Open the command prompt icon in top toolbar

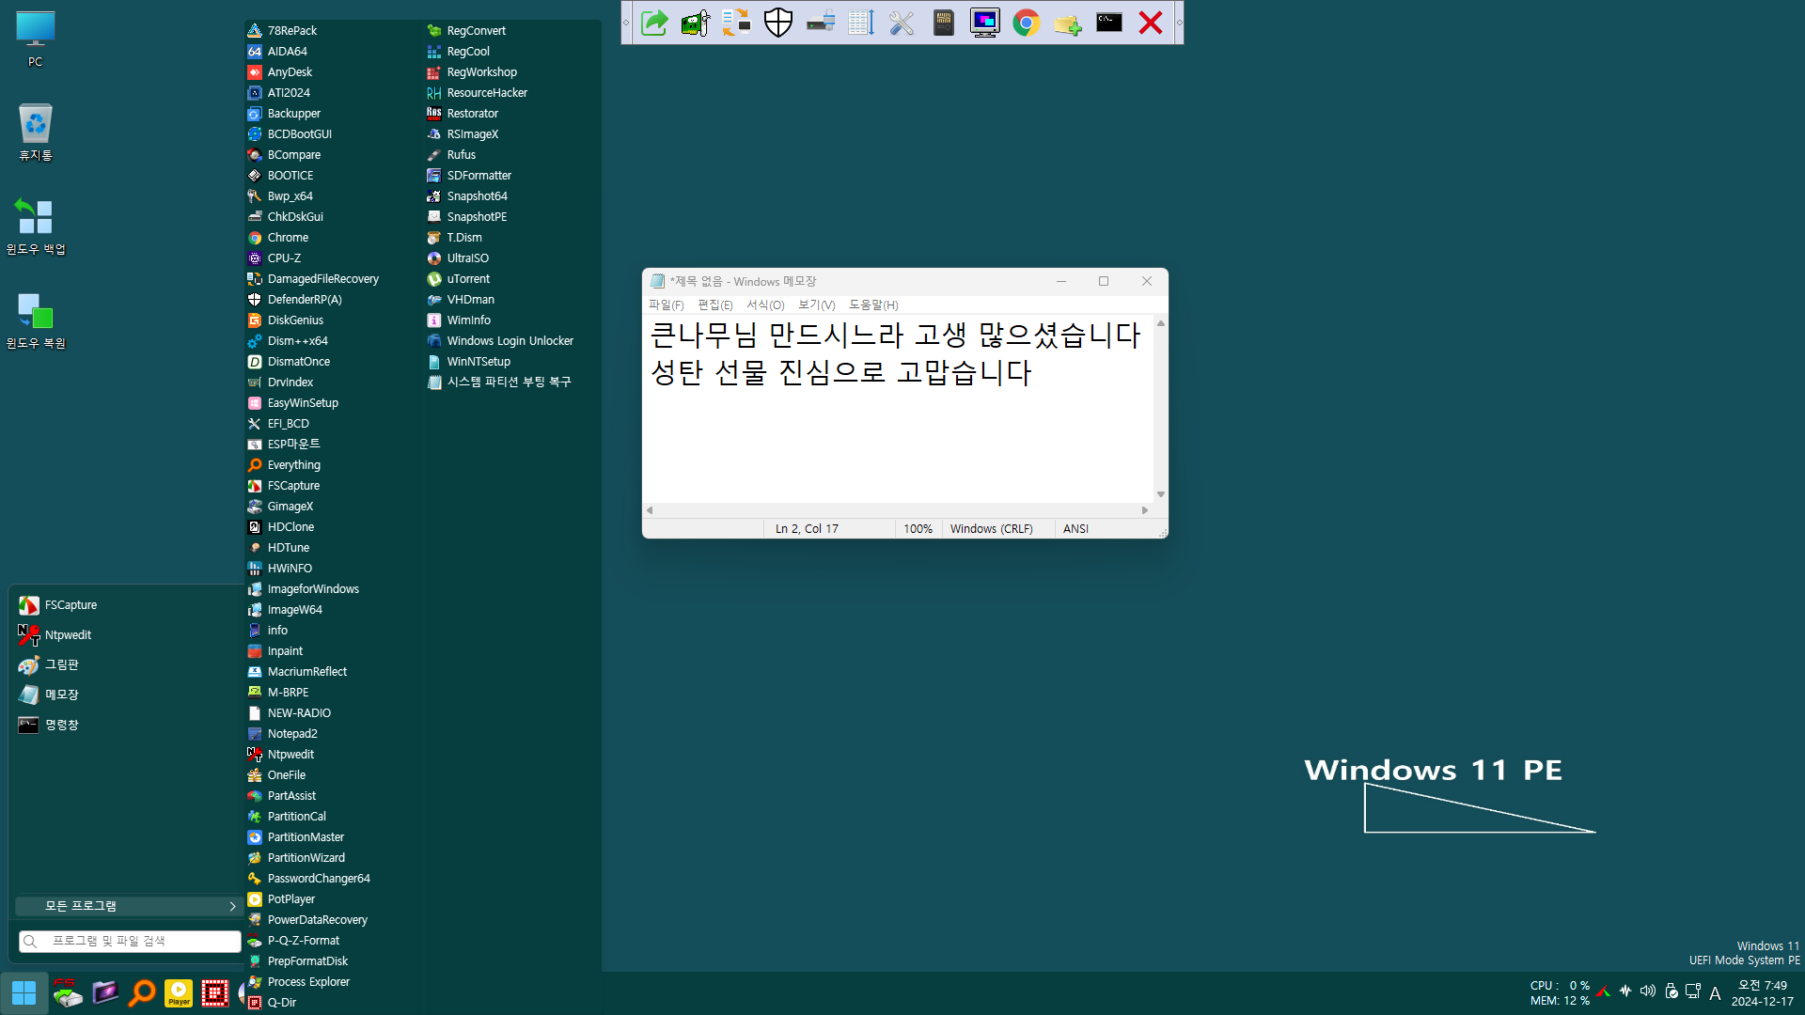pos(1109,23)
